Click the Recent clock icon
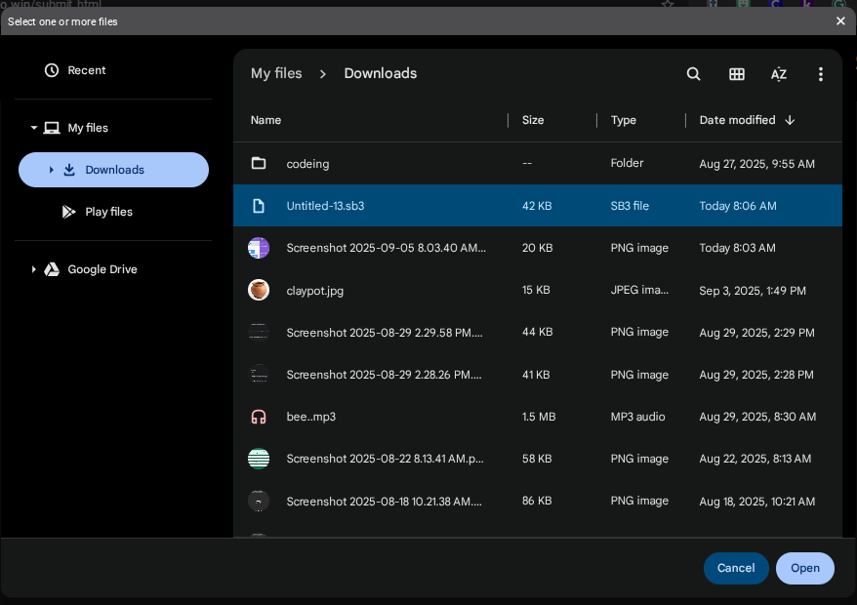 click(x=52, y=70)
